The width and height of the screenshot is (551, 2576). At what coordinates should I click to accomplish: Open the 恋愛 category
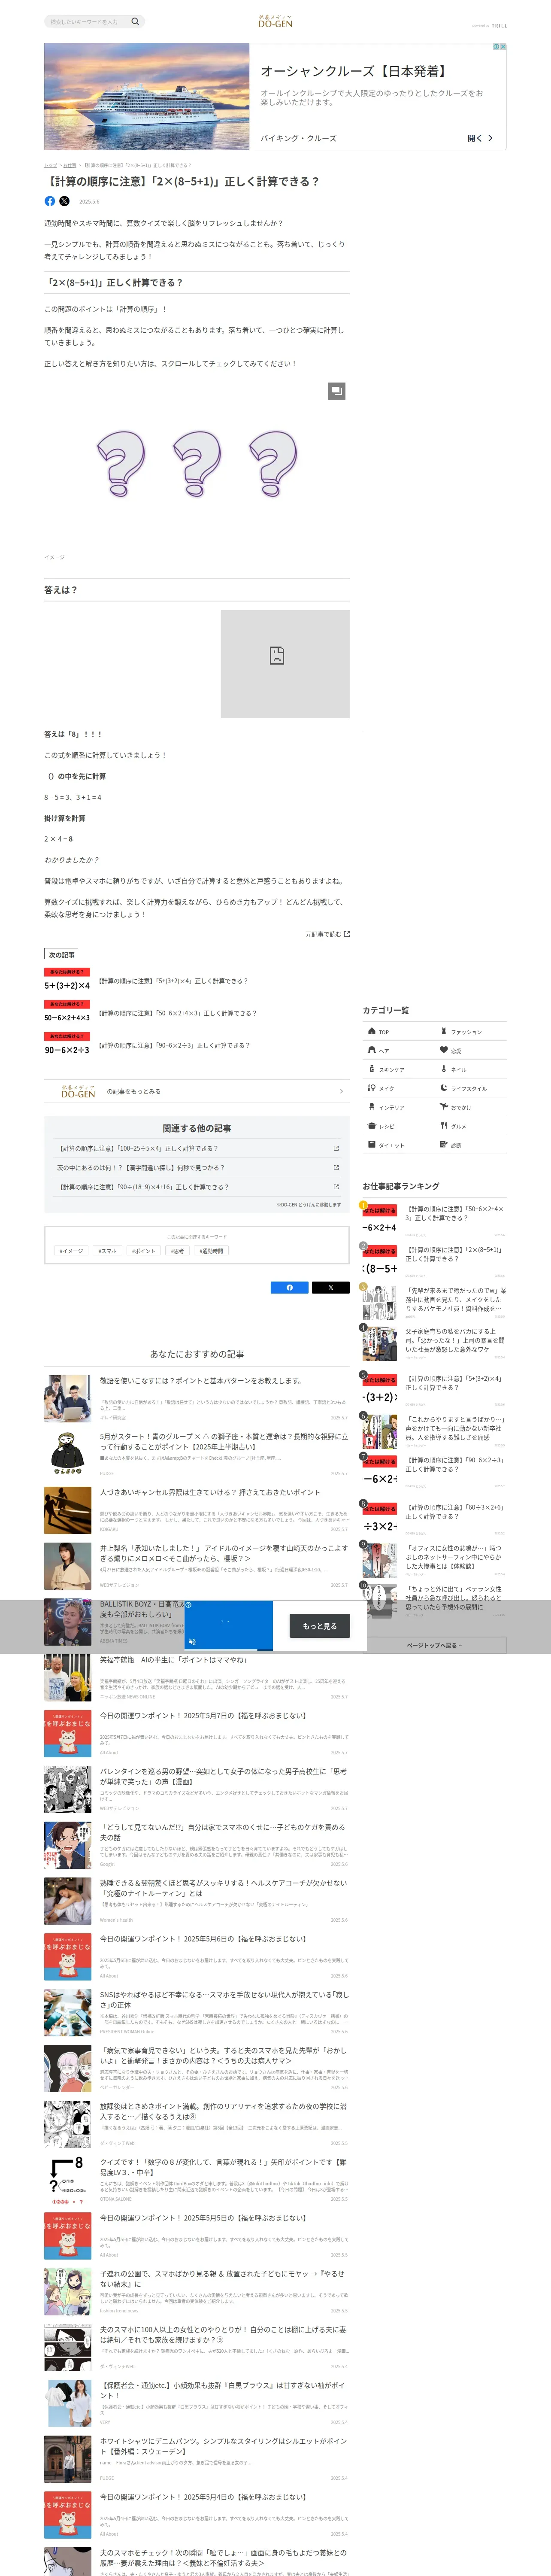click(x=471, y=1051)
